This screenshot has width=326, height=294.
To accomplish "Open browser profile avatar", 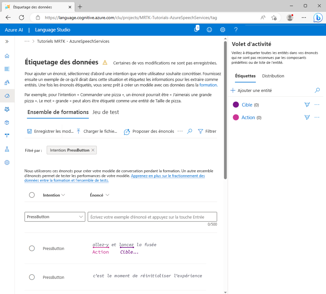I will (290, 17).
